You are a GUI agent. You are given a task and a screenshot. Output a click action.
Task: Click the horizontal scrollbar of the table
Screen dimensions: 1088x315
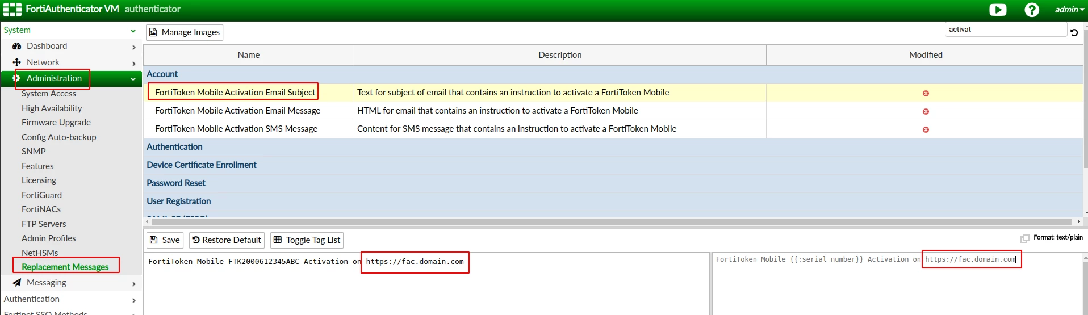(x=611, y=221)
